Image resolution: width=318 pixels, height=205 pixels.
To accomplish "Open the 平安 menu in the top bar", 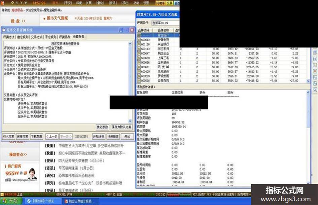I will click(68, 3).
